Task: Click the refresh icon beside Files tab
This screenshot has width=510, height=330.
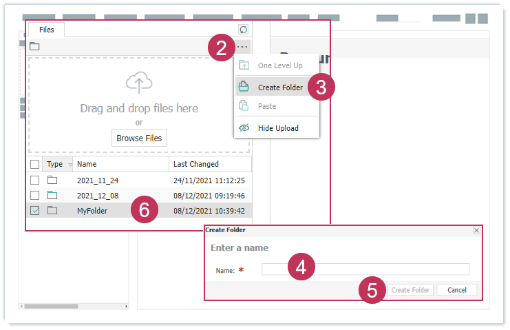Action: (x=243, y=29)
